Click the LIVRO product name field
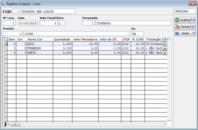 [76, 34]
